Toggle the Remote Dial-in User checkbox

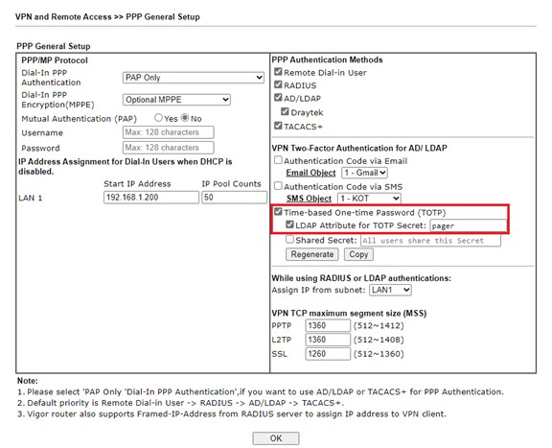[278, 72]
